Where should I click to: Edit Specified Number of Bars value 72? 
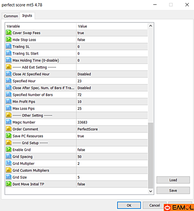112,95
